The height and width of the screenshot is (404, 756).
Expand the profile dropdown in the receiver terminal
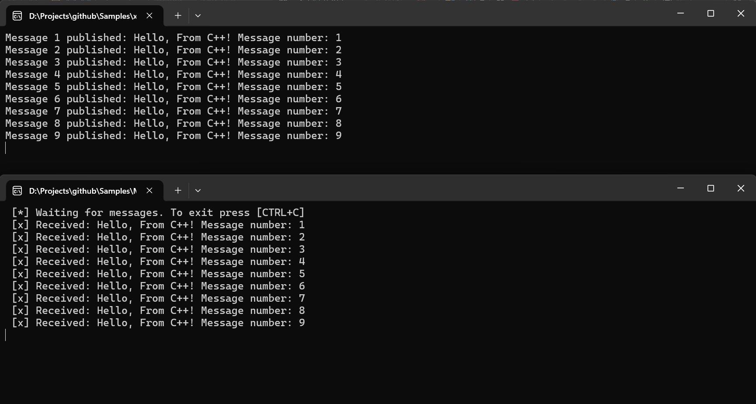[198, 191]
